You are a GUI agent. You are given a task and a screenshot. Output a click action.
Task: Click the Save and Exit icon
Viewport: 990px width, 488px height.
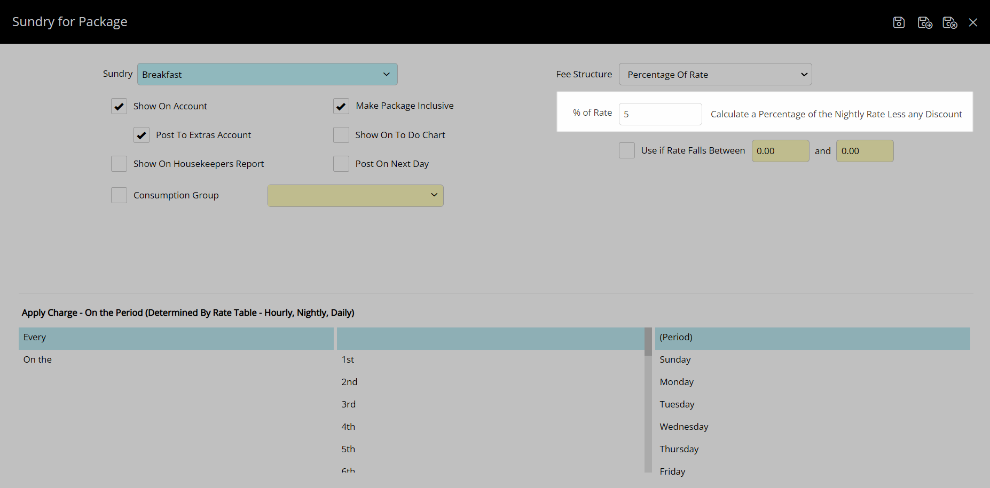tap(949, 22)
